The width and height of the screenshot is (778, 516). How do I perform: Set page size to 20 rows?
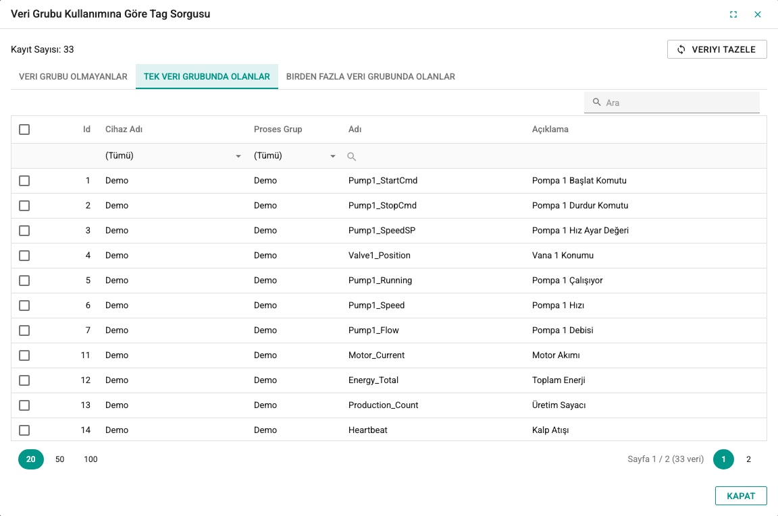[31, 459]
